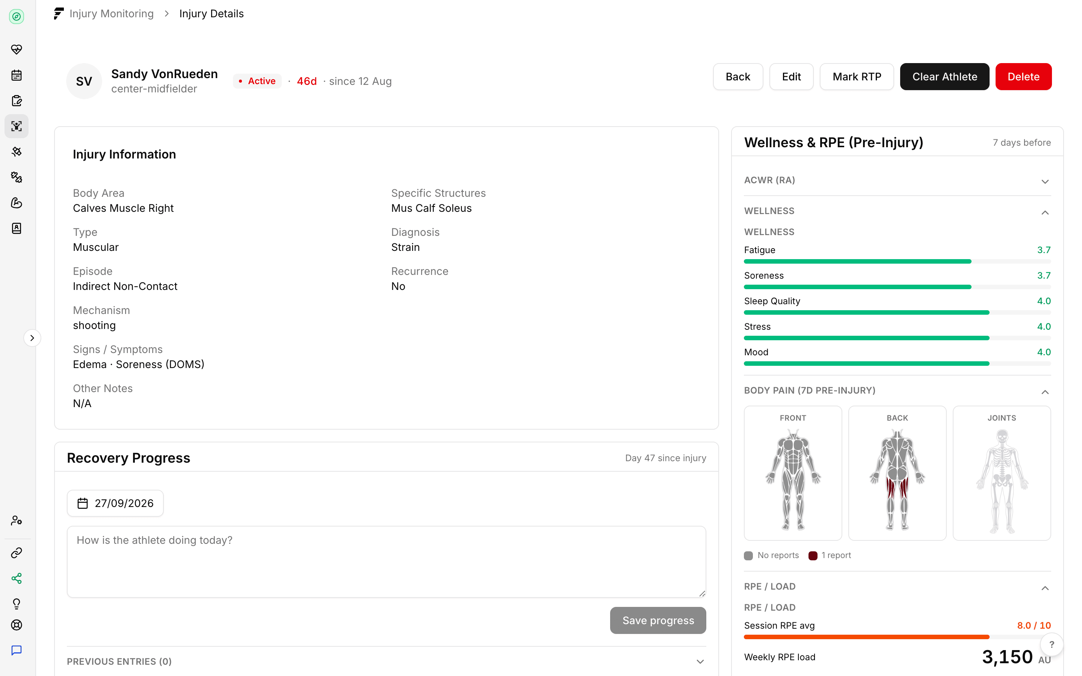Click the 8.0 / 10 session RPE value
Screen dimensions: 1082x676
tap(1034, 625)
